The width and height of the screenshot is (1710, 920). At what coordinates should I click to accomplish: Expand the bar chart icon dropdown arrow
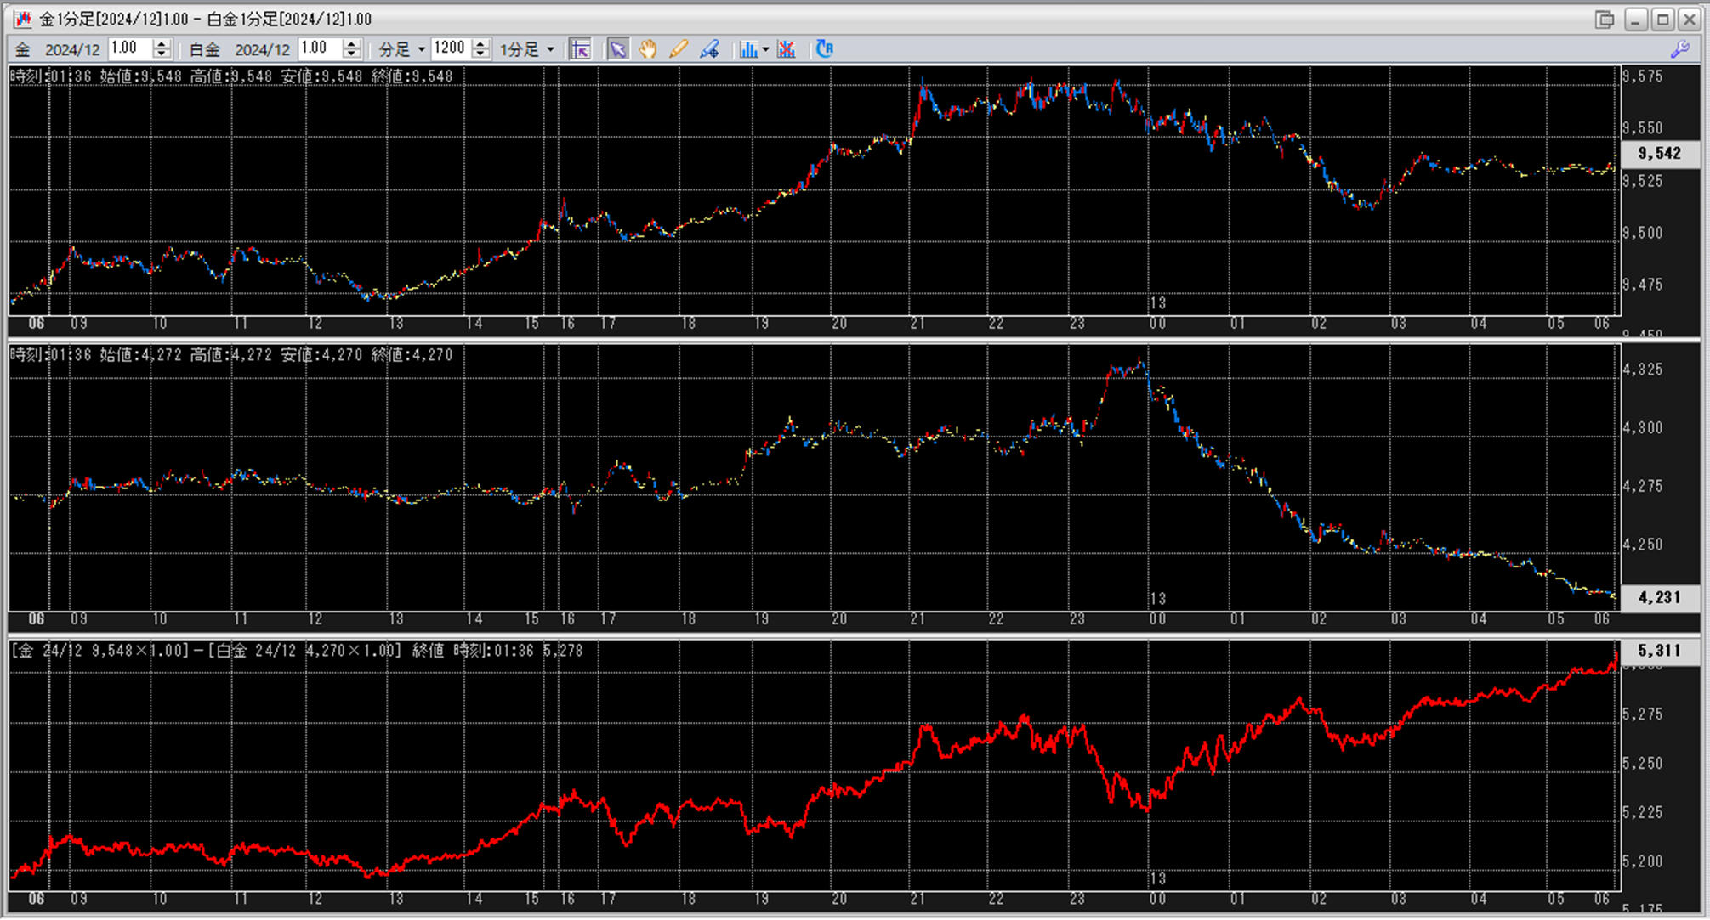tap(765, 49)
